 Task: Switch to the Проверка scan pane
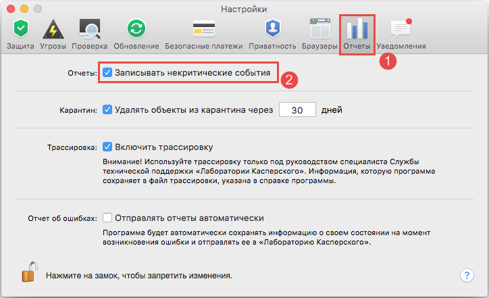[x=90, y=34]
